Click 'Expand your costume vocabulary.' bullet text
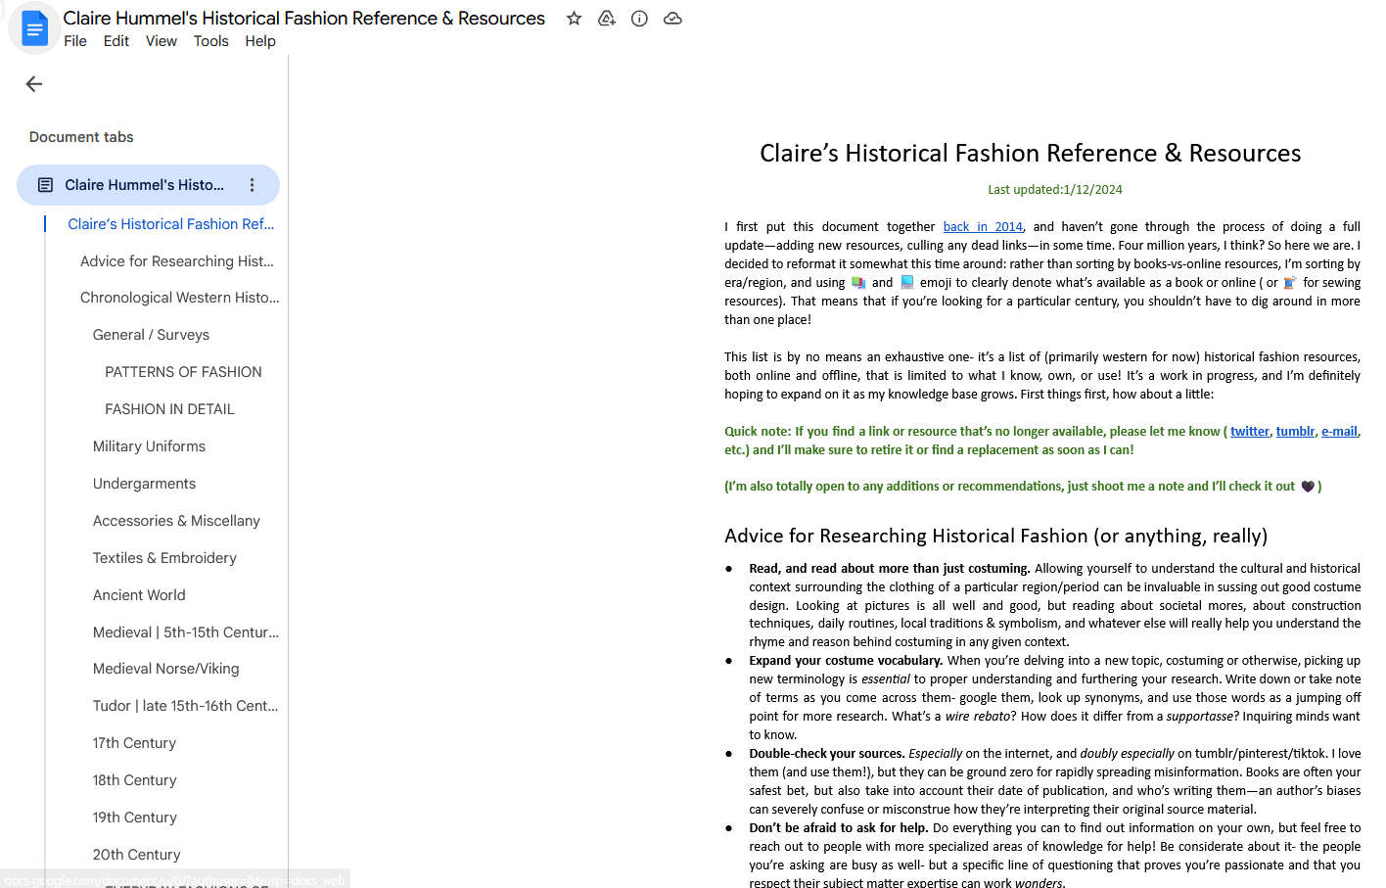 pos(845,661)
